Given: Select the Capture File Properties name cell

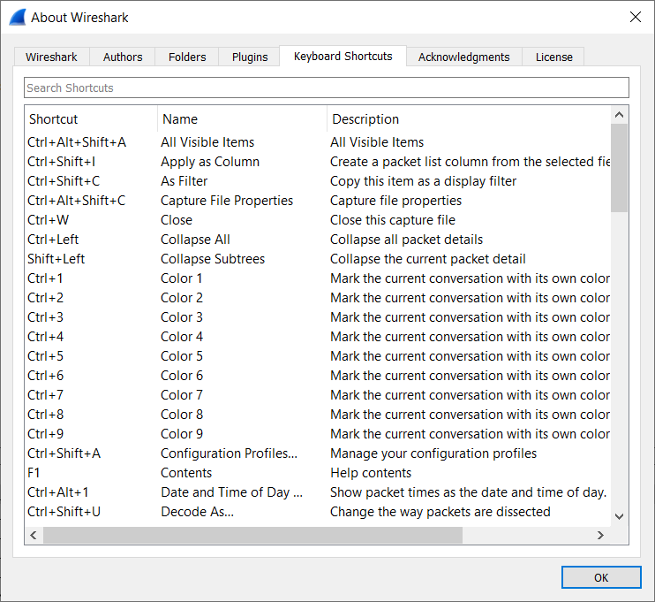Looking at the screenshot, I should [x=227, y=201].
